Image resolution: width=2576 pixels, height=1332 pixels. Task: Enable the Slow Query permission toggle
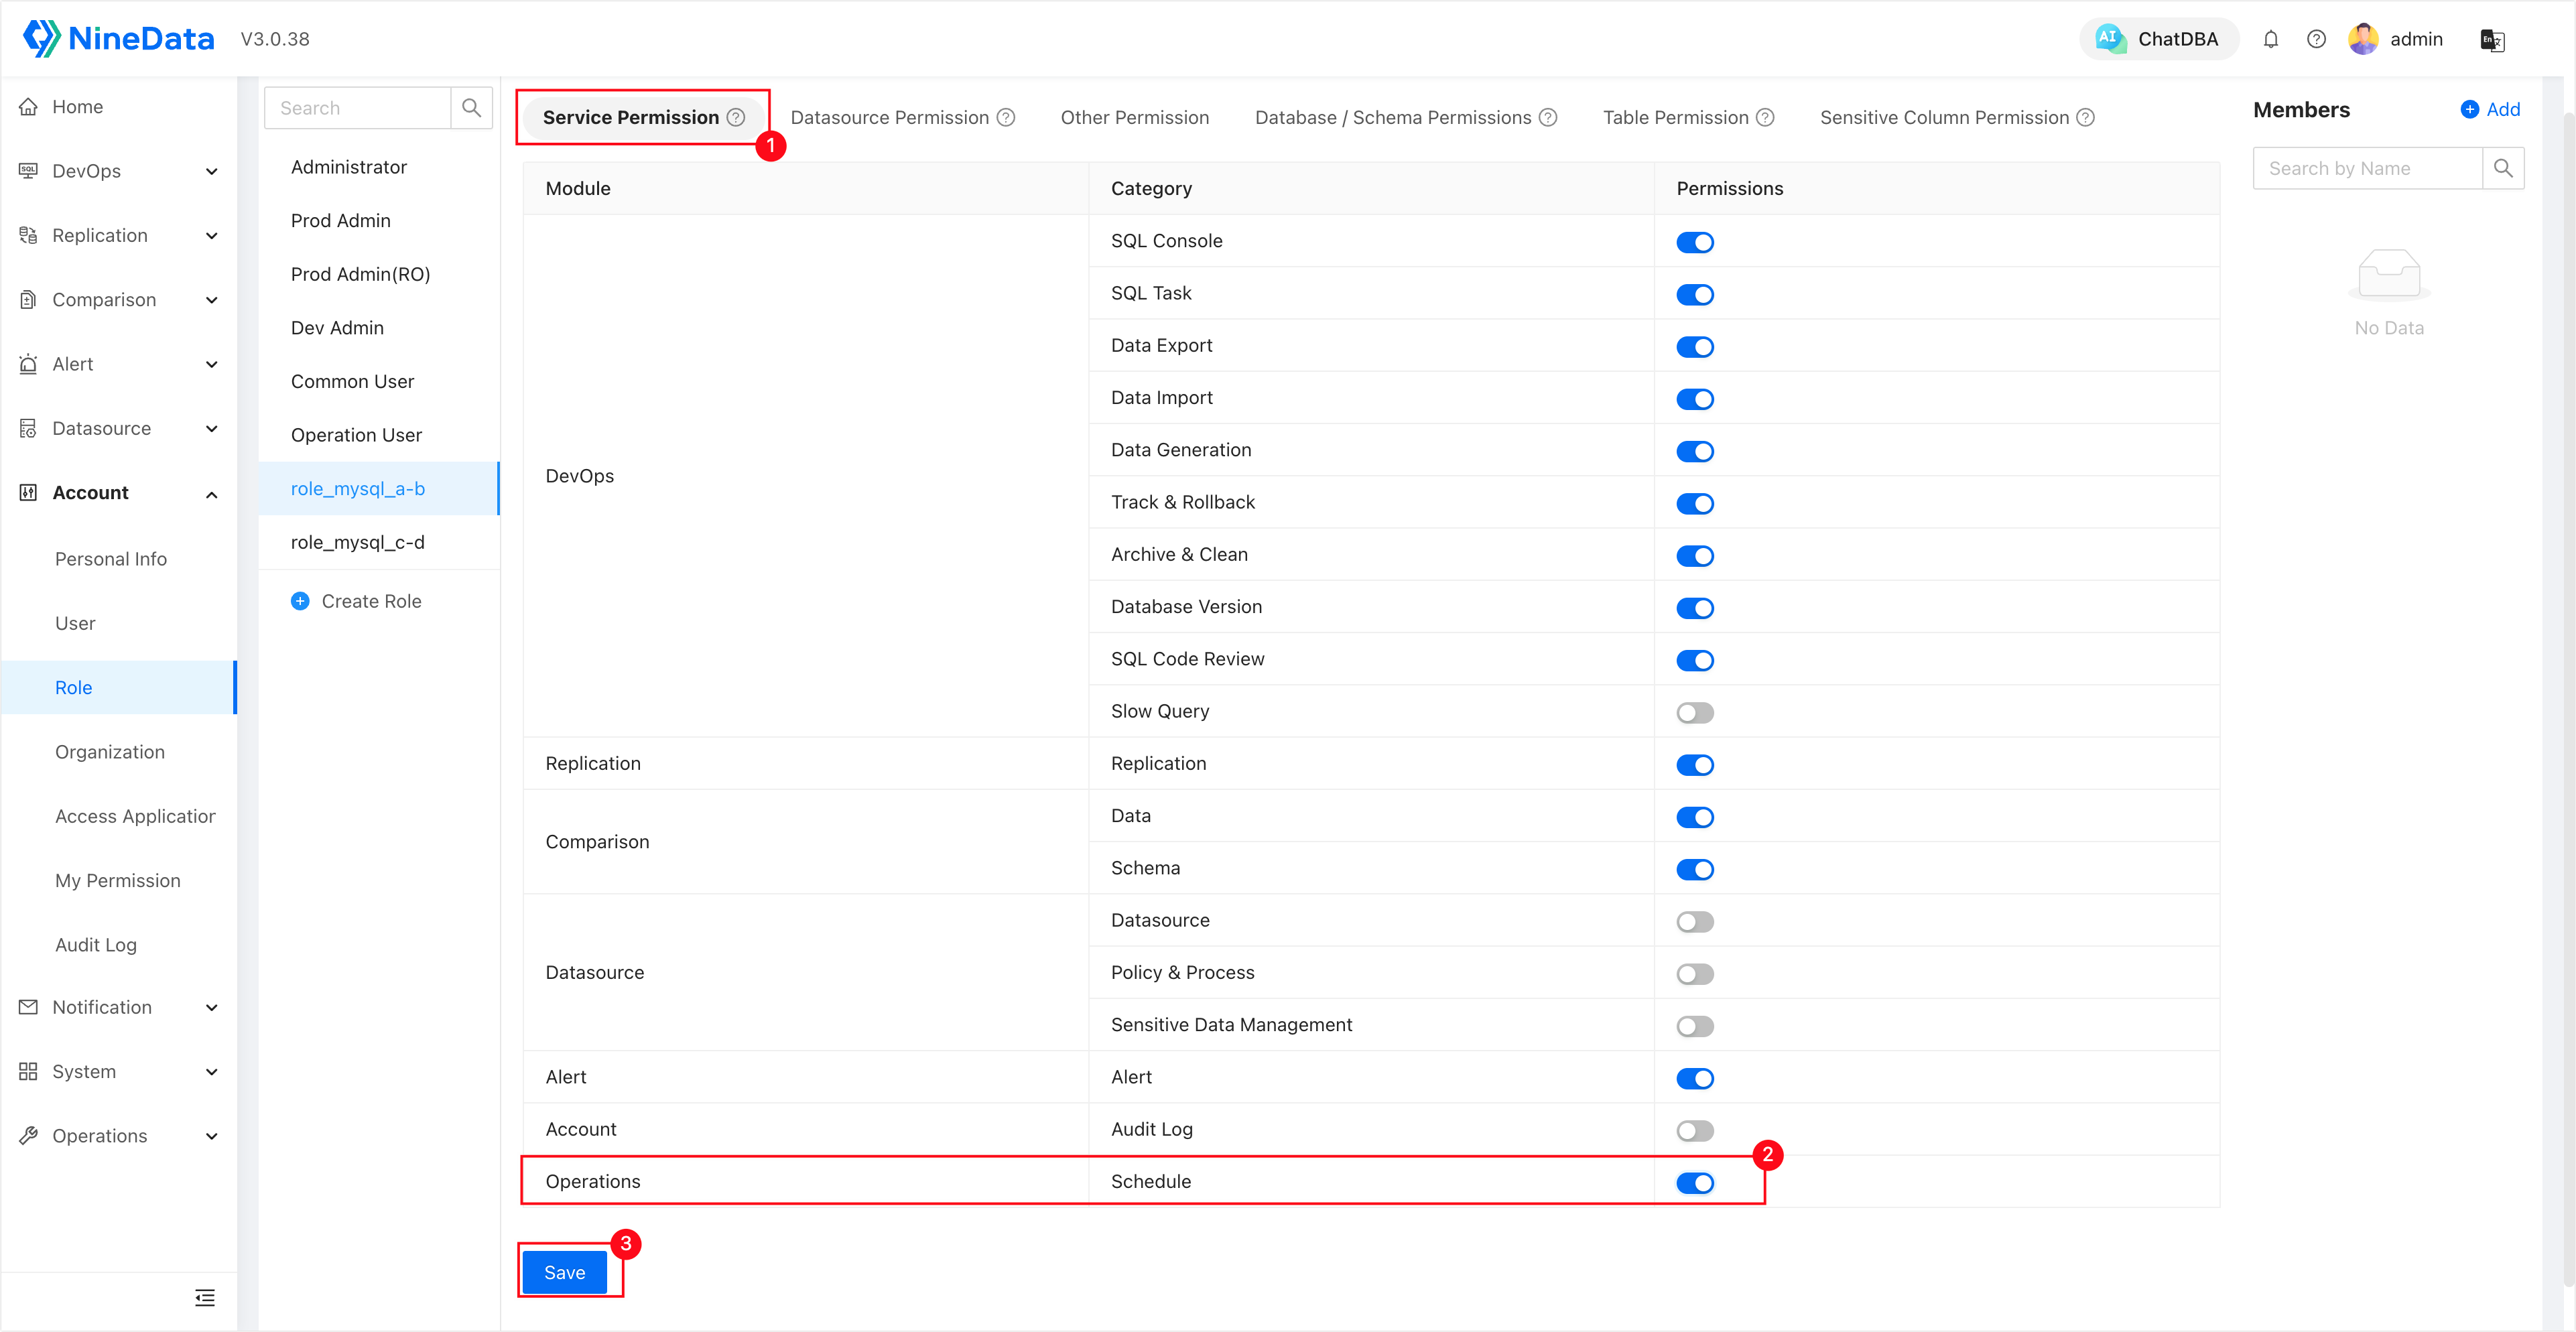1695,713
